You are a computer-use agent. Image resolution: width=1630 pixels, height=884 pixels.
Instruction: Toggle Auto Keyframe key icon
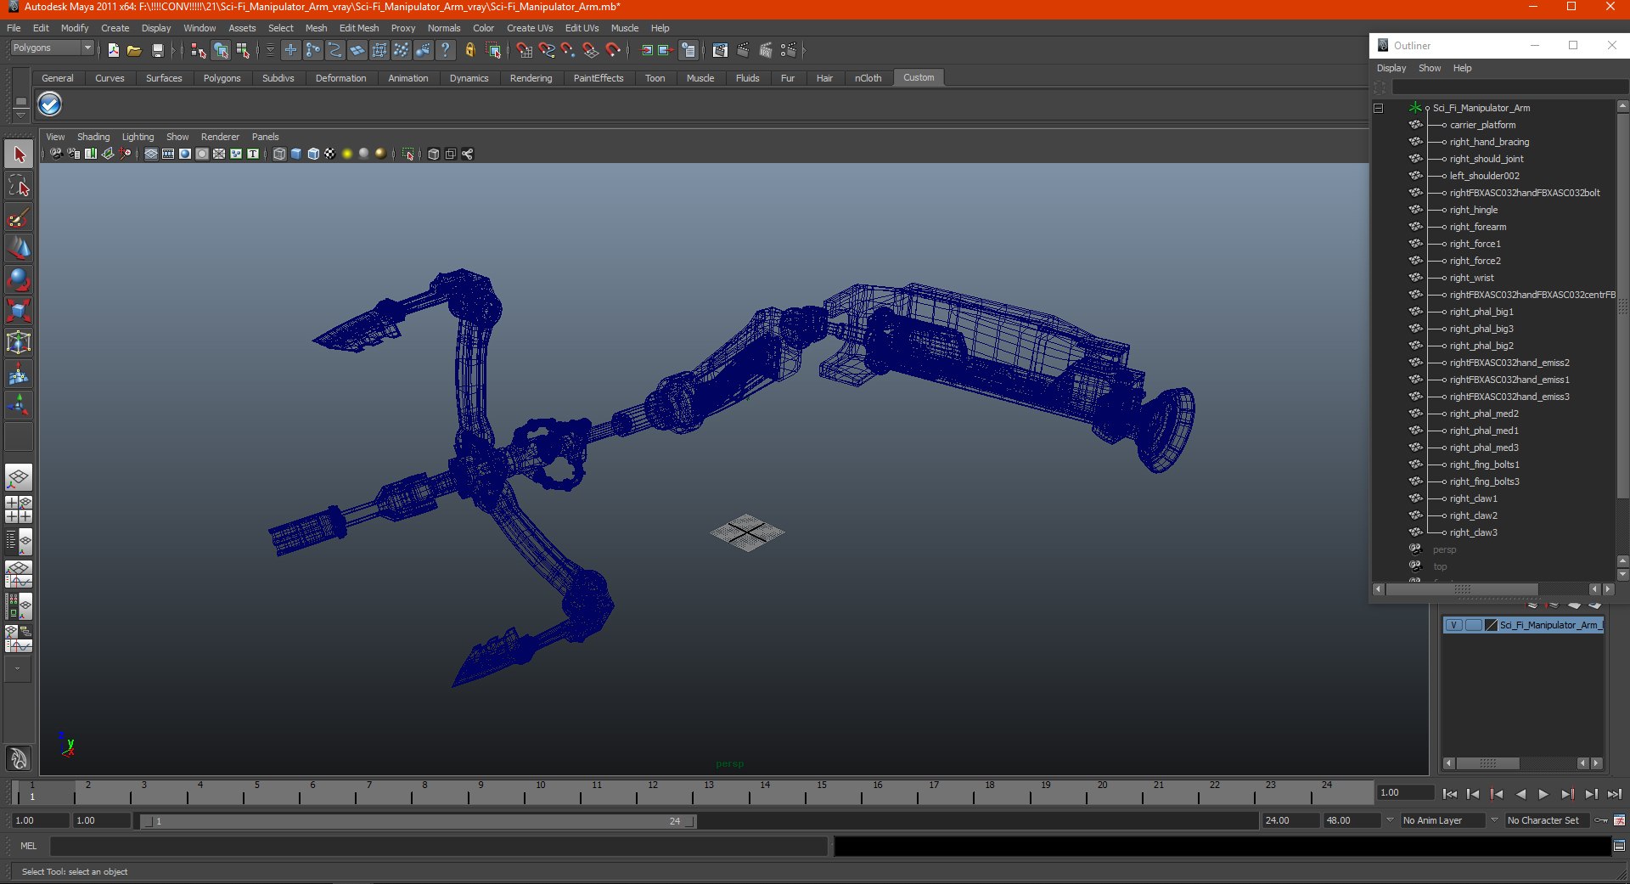pyautogui.click(x=1601, y=820)
